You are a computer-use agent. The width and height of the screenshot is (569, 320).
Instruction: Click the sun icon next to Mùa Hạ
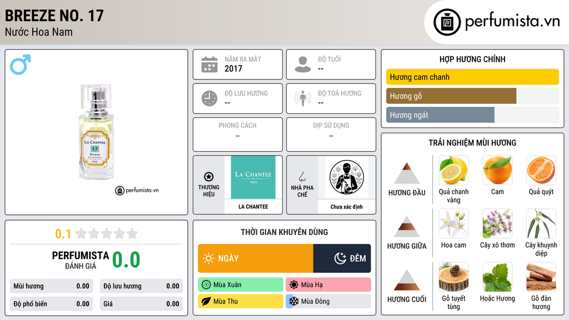pyautogui.click(x=294, y=284)
